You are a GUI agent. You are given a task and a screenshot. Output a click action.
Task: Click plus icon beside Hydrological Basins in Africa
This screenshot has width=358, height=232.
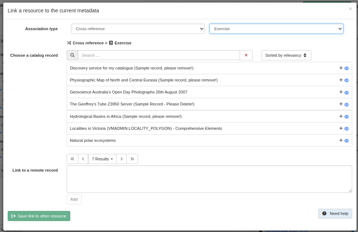(341, 116)
